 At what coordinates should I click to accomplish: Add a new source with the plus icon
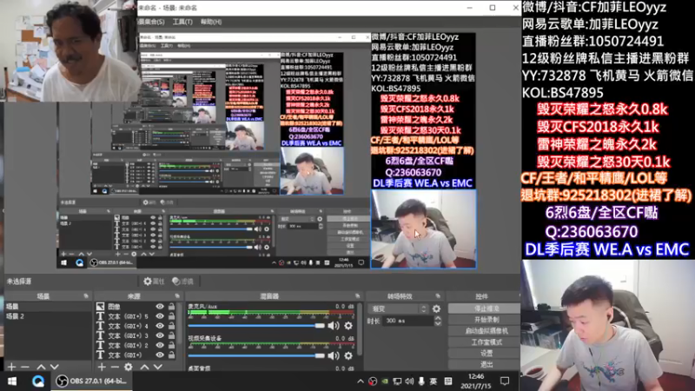102,367
